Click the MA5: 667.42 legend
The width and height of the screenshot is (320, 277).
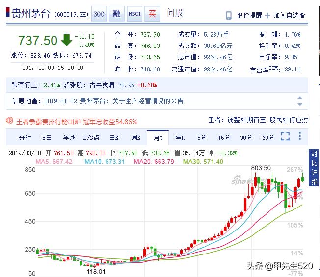54,162
